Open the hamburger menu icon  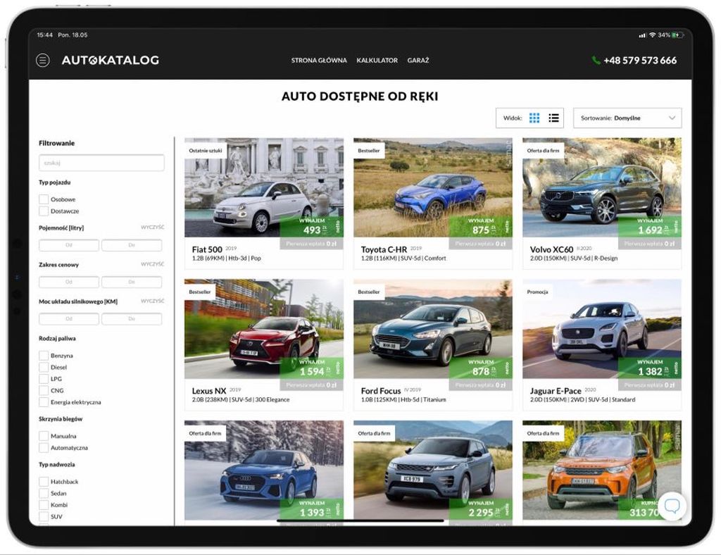[43, 61]
